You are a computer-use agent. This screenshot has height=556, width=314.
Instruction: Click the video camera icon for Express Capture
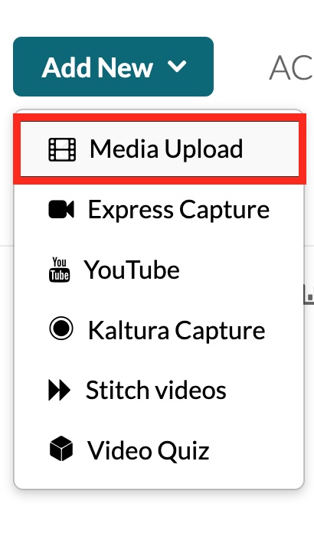[61, 209]
